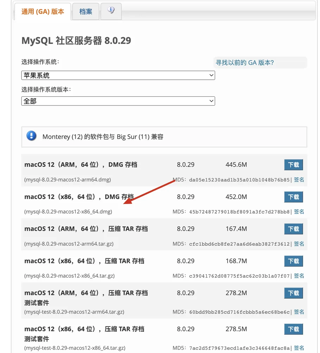This screenshot has height=353, width=320.
Task: Click the blue exclamation notice icon
Action: point(31,136)
